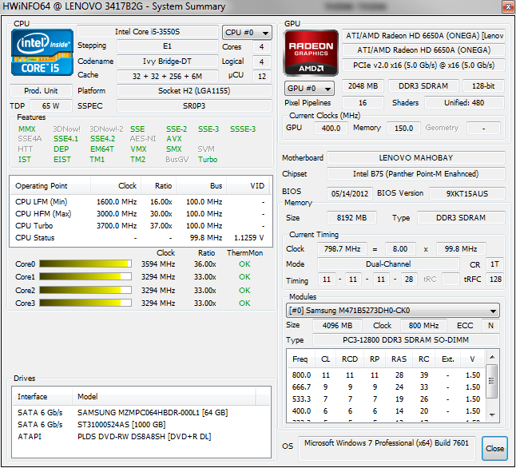Click the Operating Point column header
This screenshot has width=516, height=468.
tap(42, 186)
